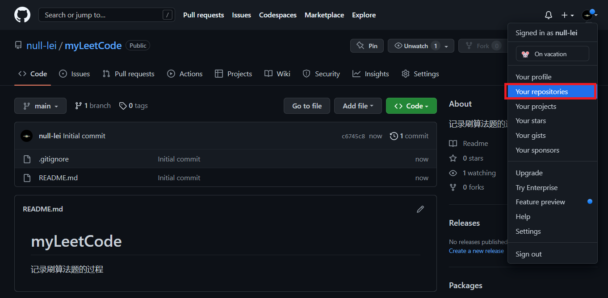The image size is (608, 298).
Task: Select Upgrade in user menu
Action: [553, 173]
